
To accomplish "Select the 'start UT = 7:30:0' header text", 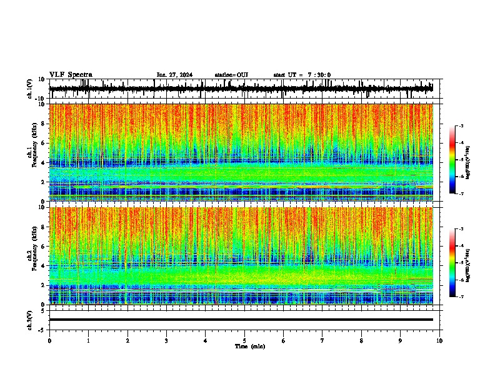I will 302,75.
